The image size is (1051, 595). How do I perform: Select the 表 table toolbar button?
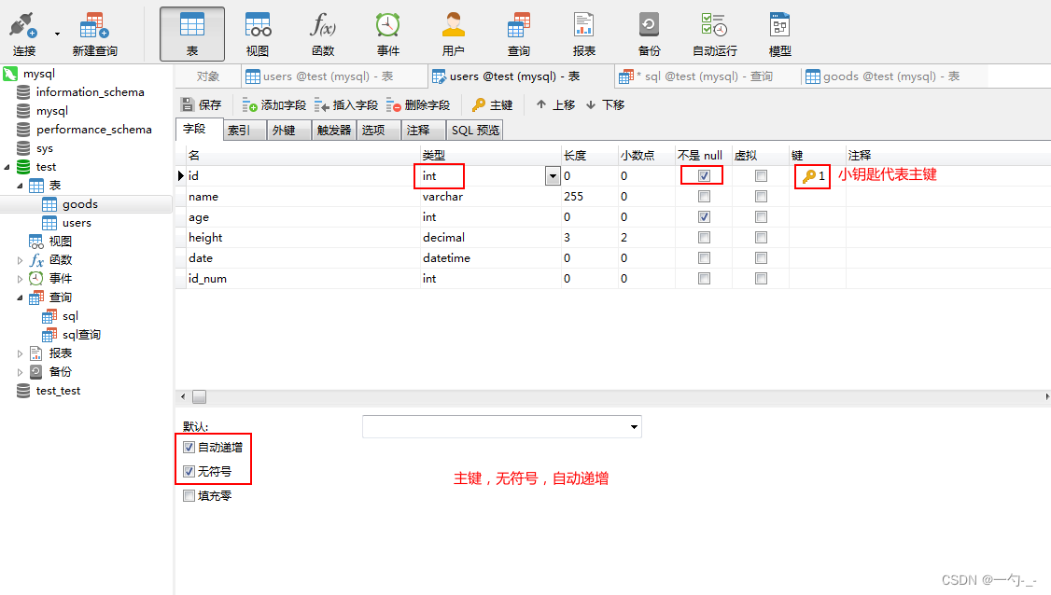point(192,34)
